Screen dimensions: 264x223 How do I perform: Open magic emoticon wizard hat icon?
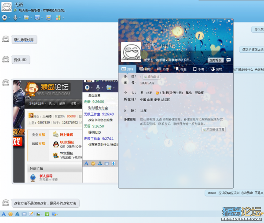(17, 214)
